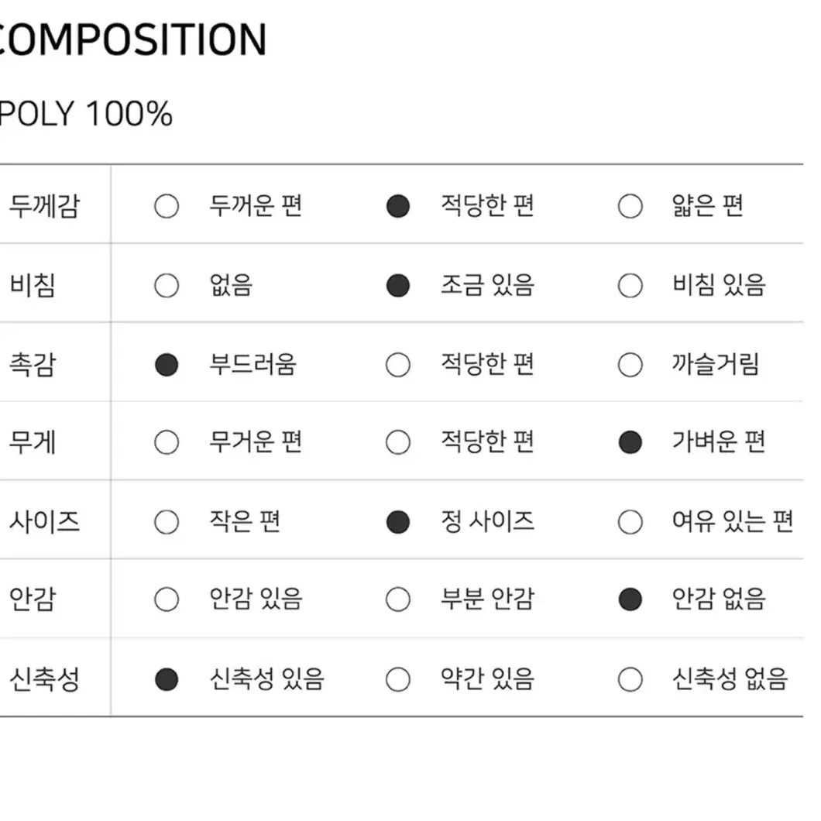Choose the 부분 안감 radio circle
This screenshot has width=821, height=821.
pos(398,599)
